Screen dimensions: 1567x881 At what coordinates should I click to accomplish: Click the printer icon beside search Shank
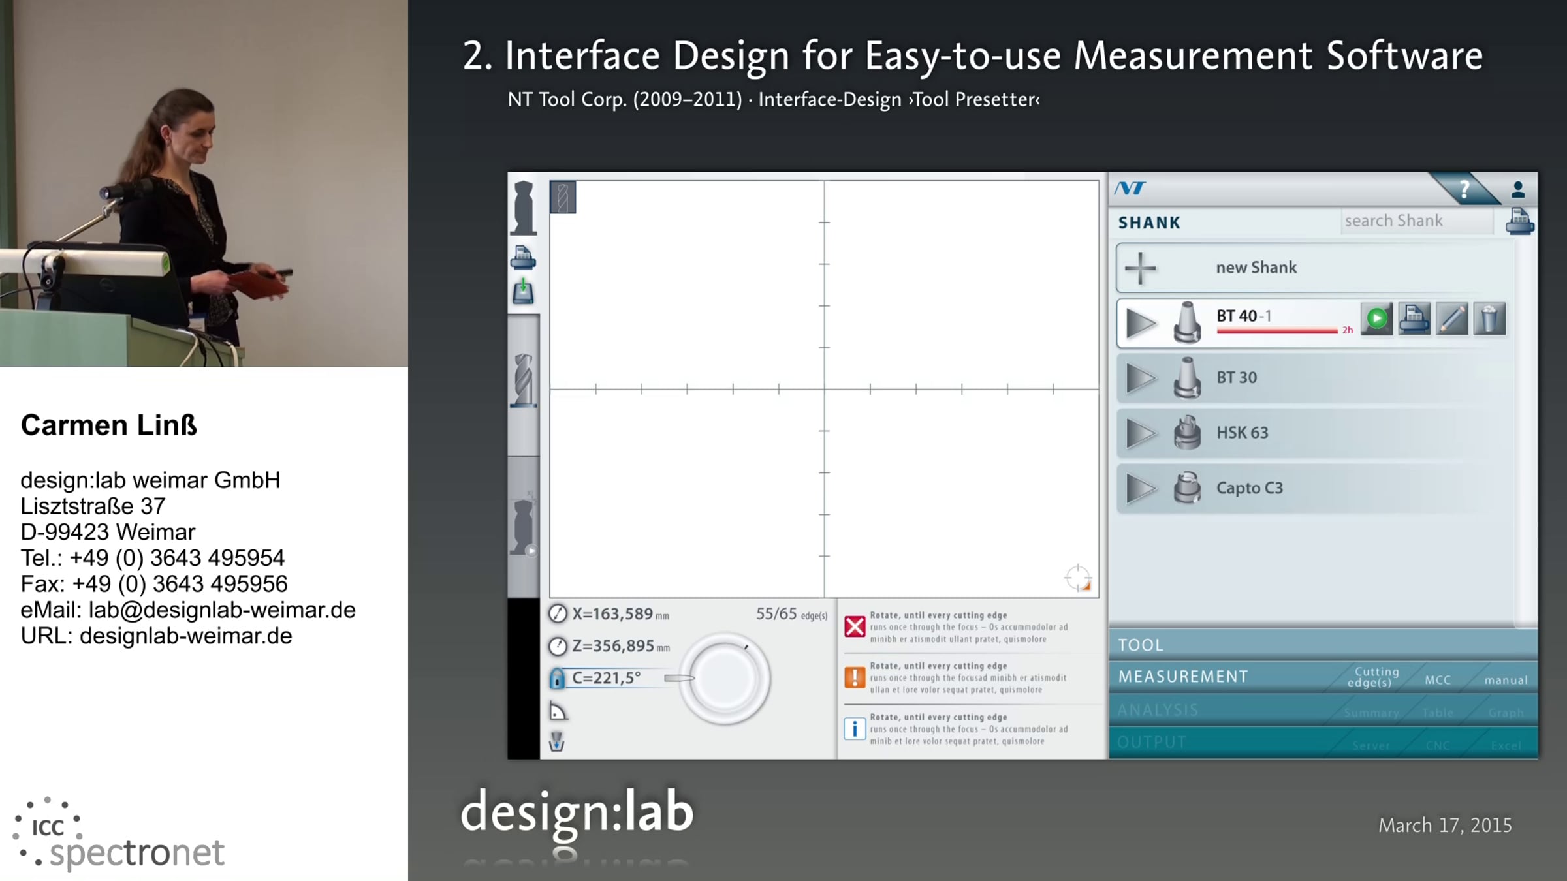[x=1520, y=221]
